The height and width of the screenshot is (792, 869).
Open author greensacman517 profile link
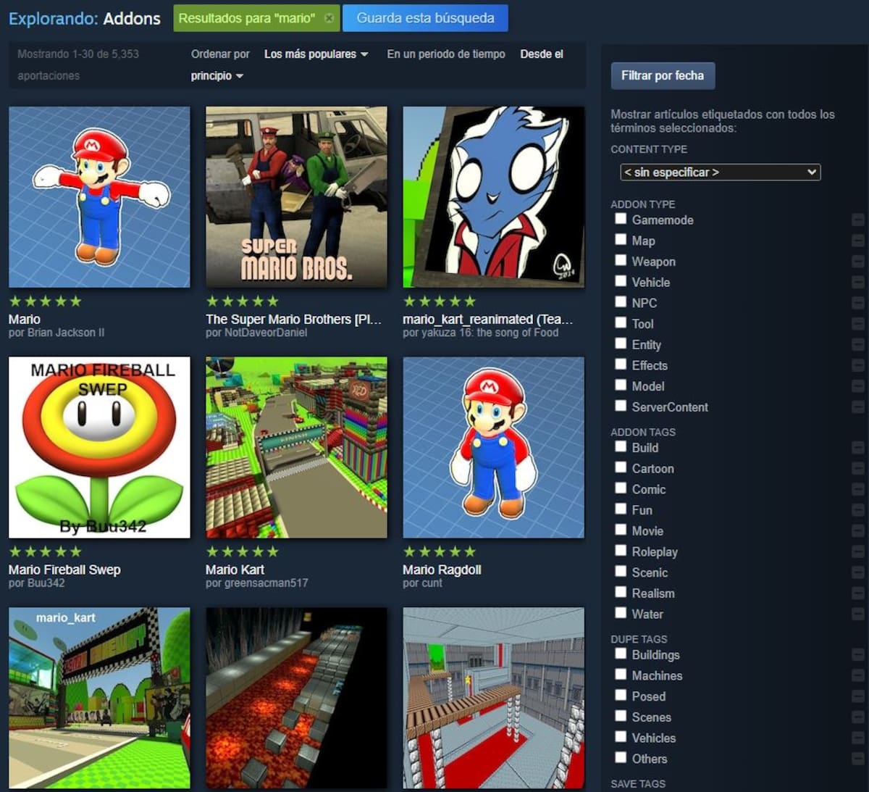point(266,583)
